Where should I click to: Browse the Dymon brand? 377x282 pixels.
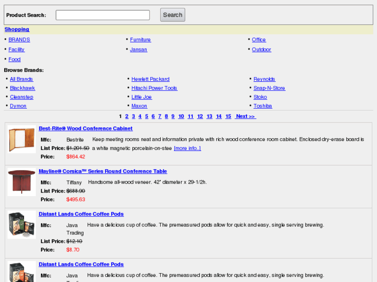click(18, 106)
